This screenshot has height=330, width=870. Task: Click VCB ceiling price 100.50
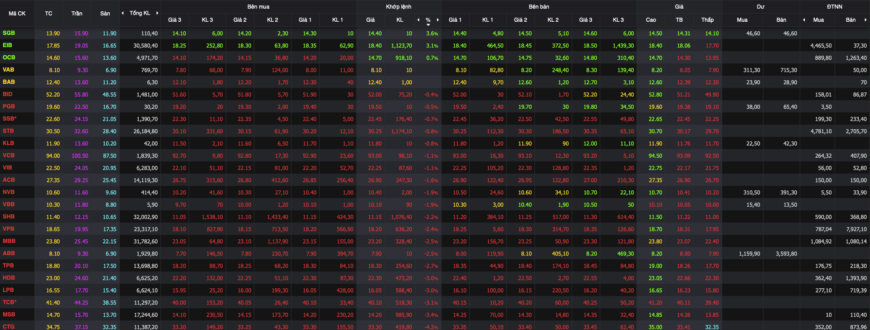pos(80,156)
